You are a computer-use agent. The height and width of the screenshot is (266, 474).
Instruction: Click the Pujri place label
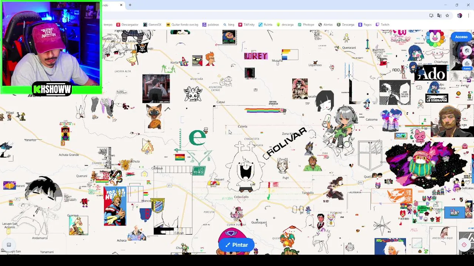point(286,178)
